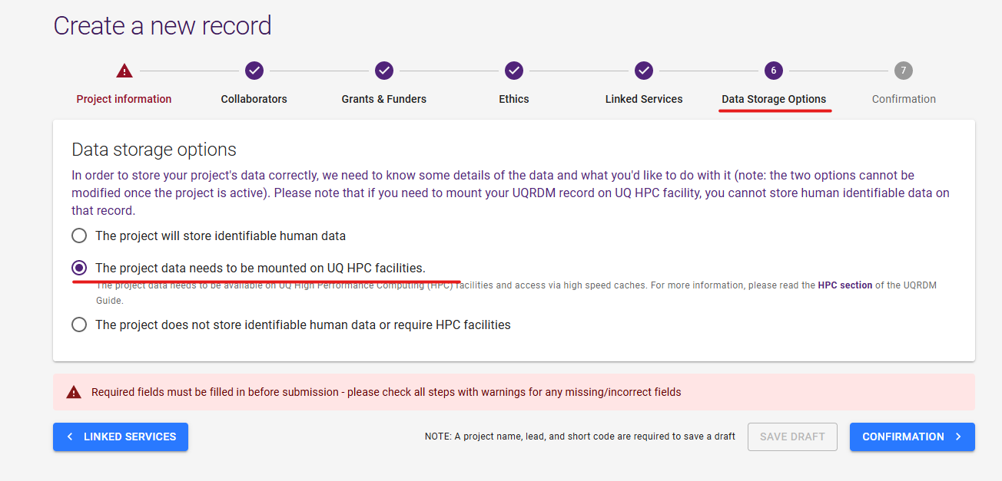1002x481 pixels.
Task: Click the Linked Services back button
Action: point(121,437)
